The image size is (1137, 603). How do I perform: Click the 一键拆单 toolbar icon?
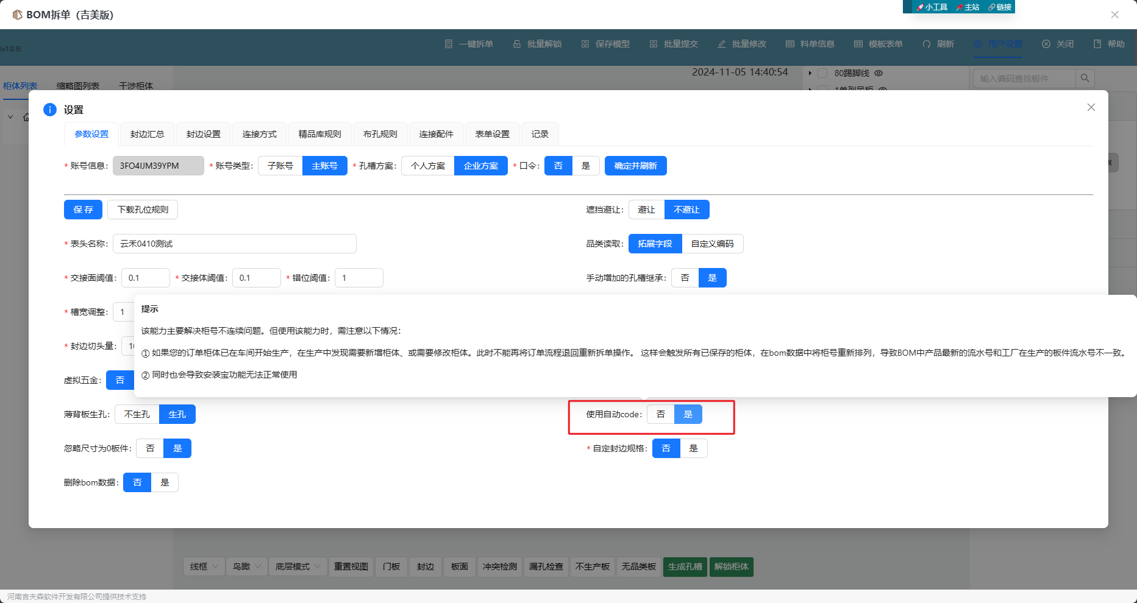coord(449,44)
